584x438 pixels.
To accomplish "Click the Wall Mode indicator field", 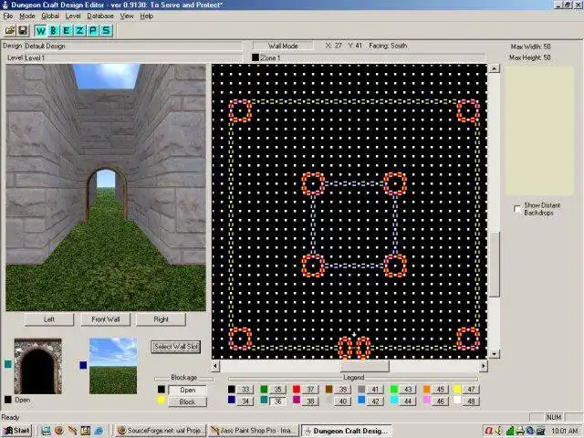I will click(283, 46).
